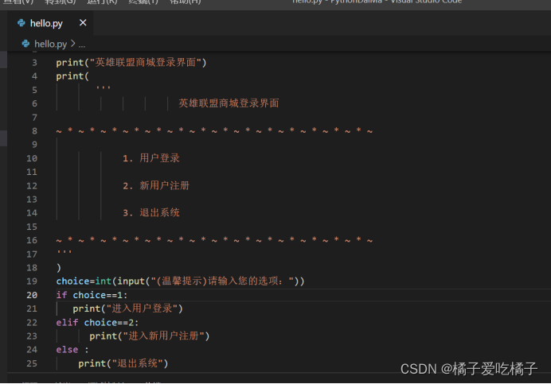Click the highlighted line number 20

click(32, 295)
